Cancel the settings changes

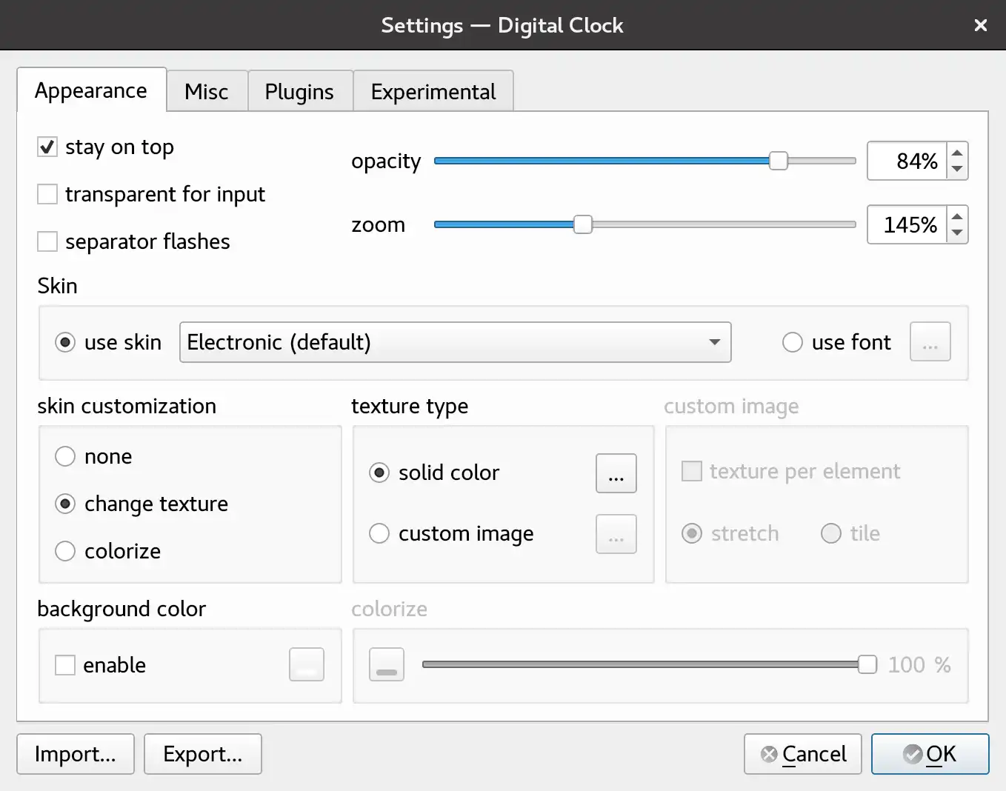click(803, 754)
